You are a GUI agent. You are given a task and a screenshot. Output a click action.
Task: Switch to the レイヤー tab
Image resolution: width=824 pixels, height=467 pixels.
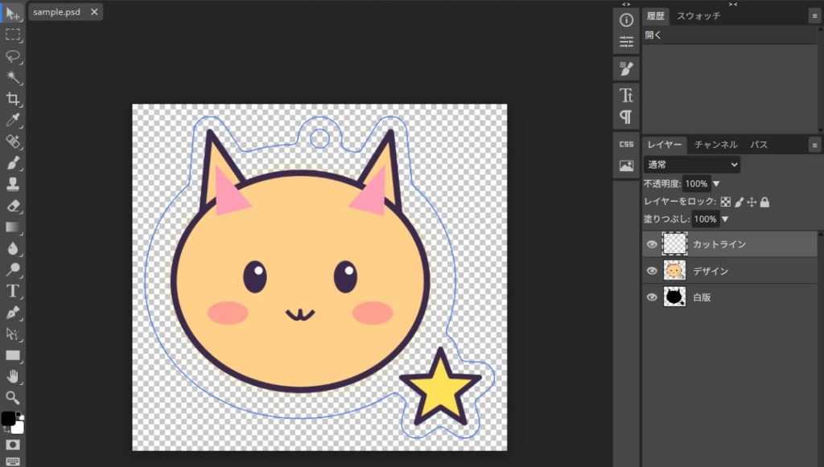tap(664, 145)
